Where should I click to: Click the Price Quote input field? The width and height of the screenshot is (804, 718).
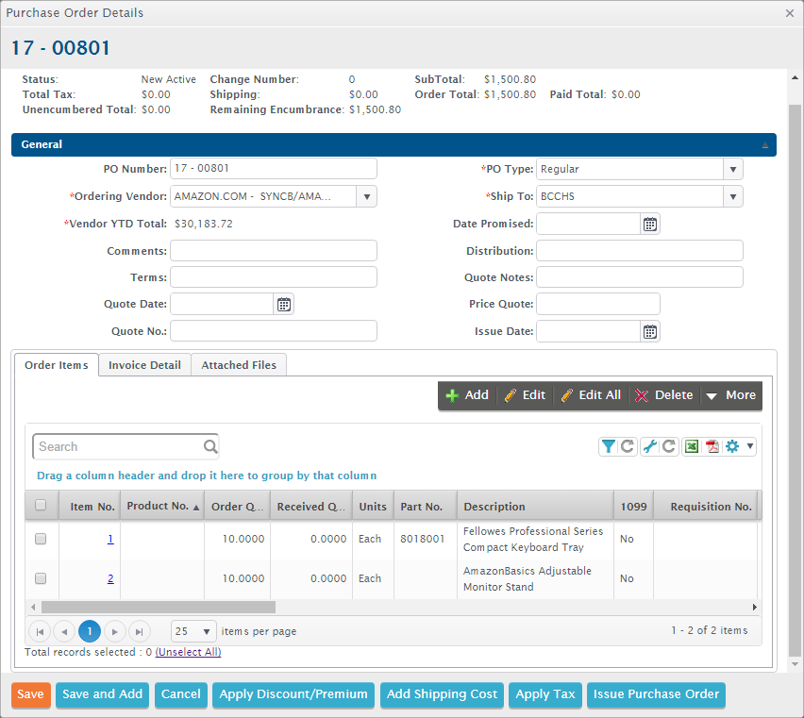pos(598,304)
